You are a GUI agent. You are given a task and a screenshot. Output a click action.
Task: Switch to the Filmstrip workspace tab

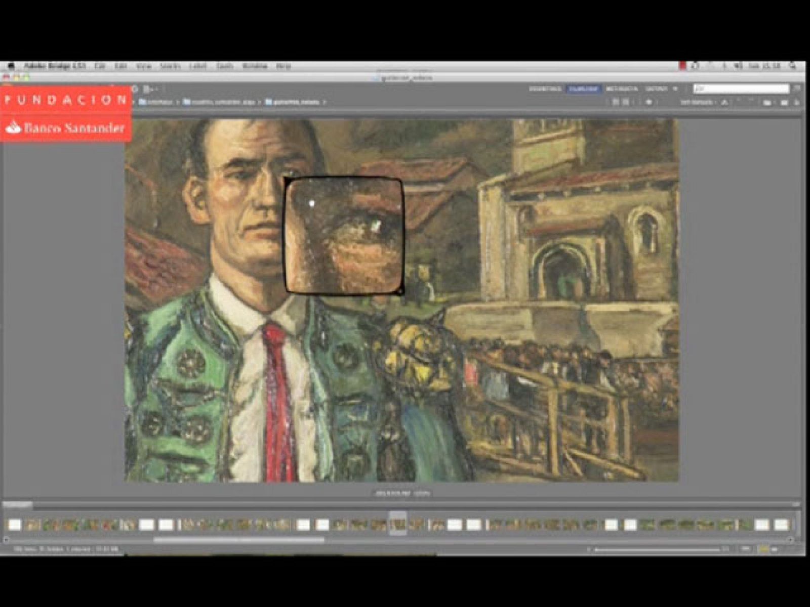583,89
